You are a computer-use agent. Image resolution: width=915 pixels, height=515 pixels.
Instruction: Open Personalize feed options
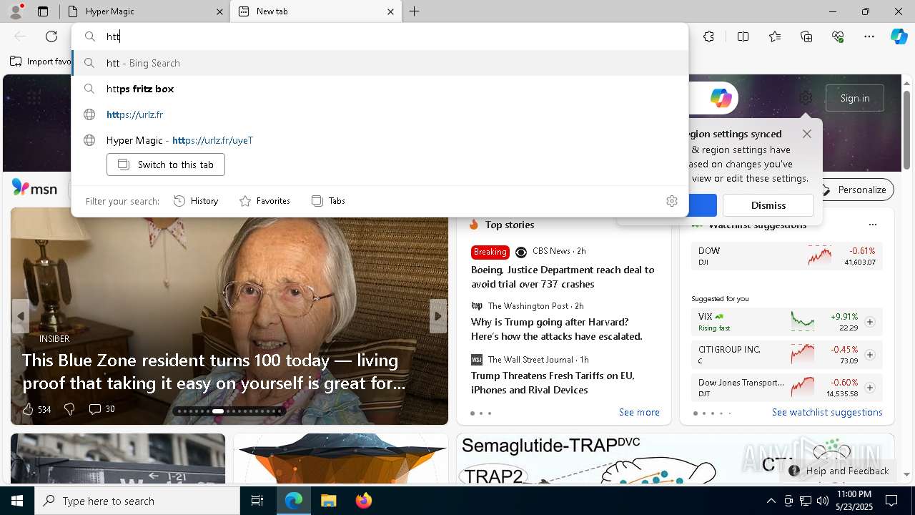[854, 190]
